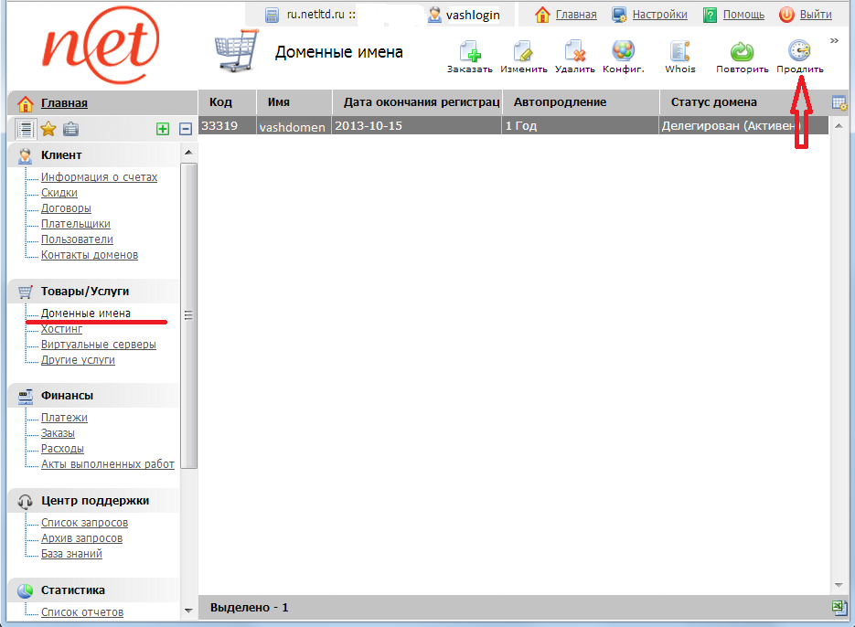
Task: Expand all menu sections with plus icon
Action: pos(163,130)
